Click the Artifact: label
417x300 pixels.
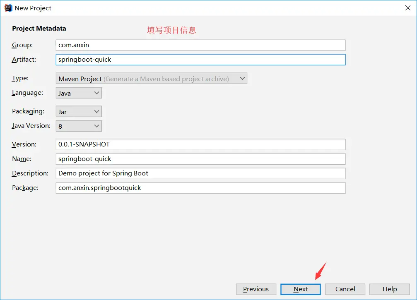[24, 60]
